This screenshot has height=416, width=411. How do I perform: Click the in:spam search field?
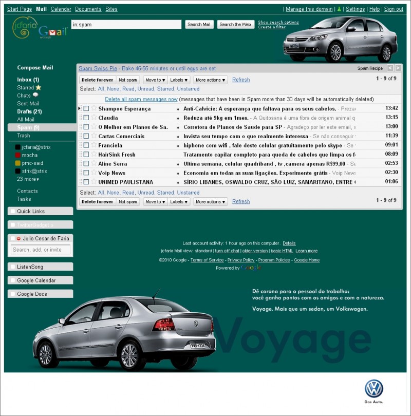126,25
